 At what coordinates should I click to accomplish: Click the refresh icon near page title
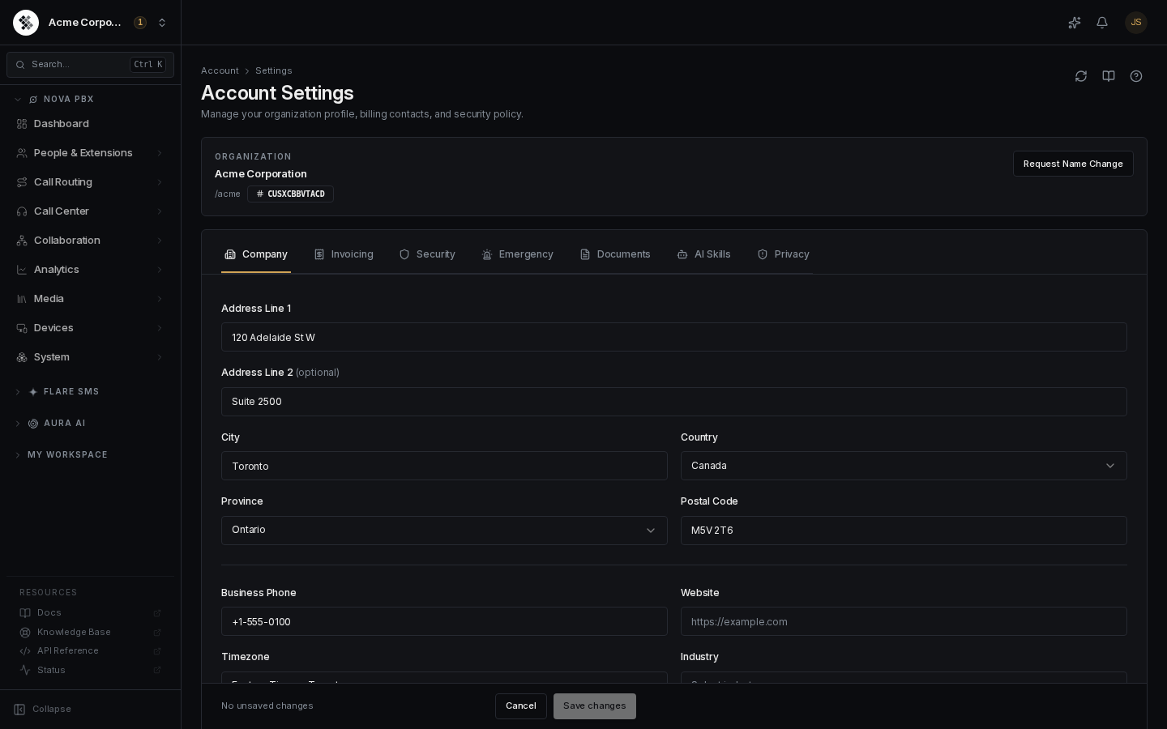[x=1081, y=76]
